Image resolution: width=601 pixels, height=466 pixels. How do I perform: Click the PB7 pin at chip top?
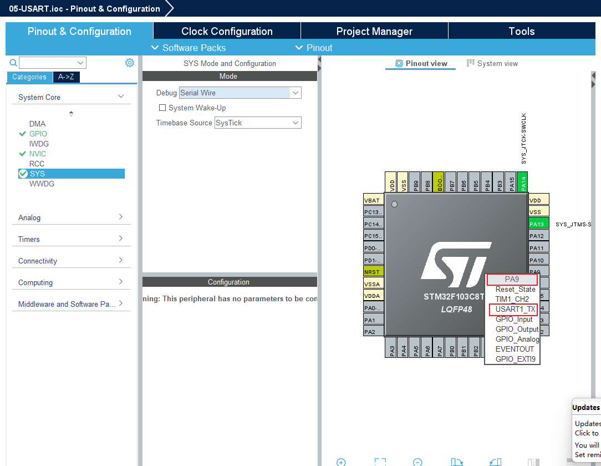[x=452, y=182]
